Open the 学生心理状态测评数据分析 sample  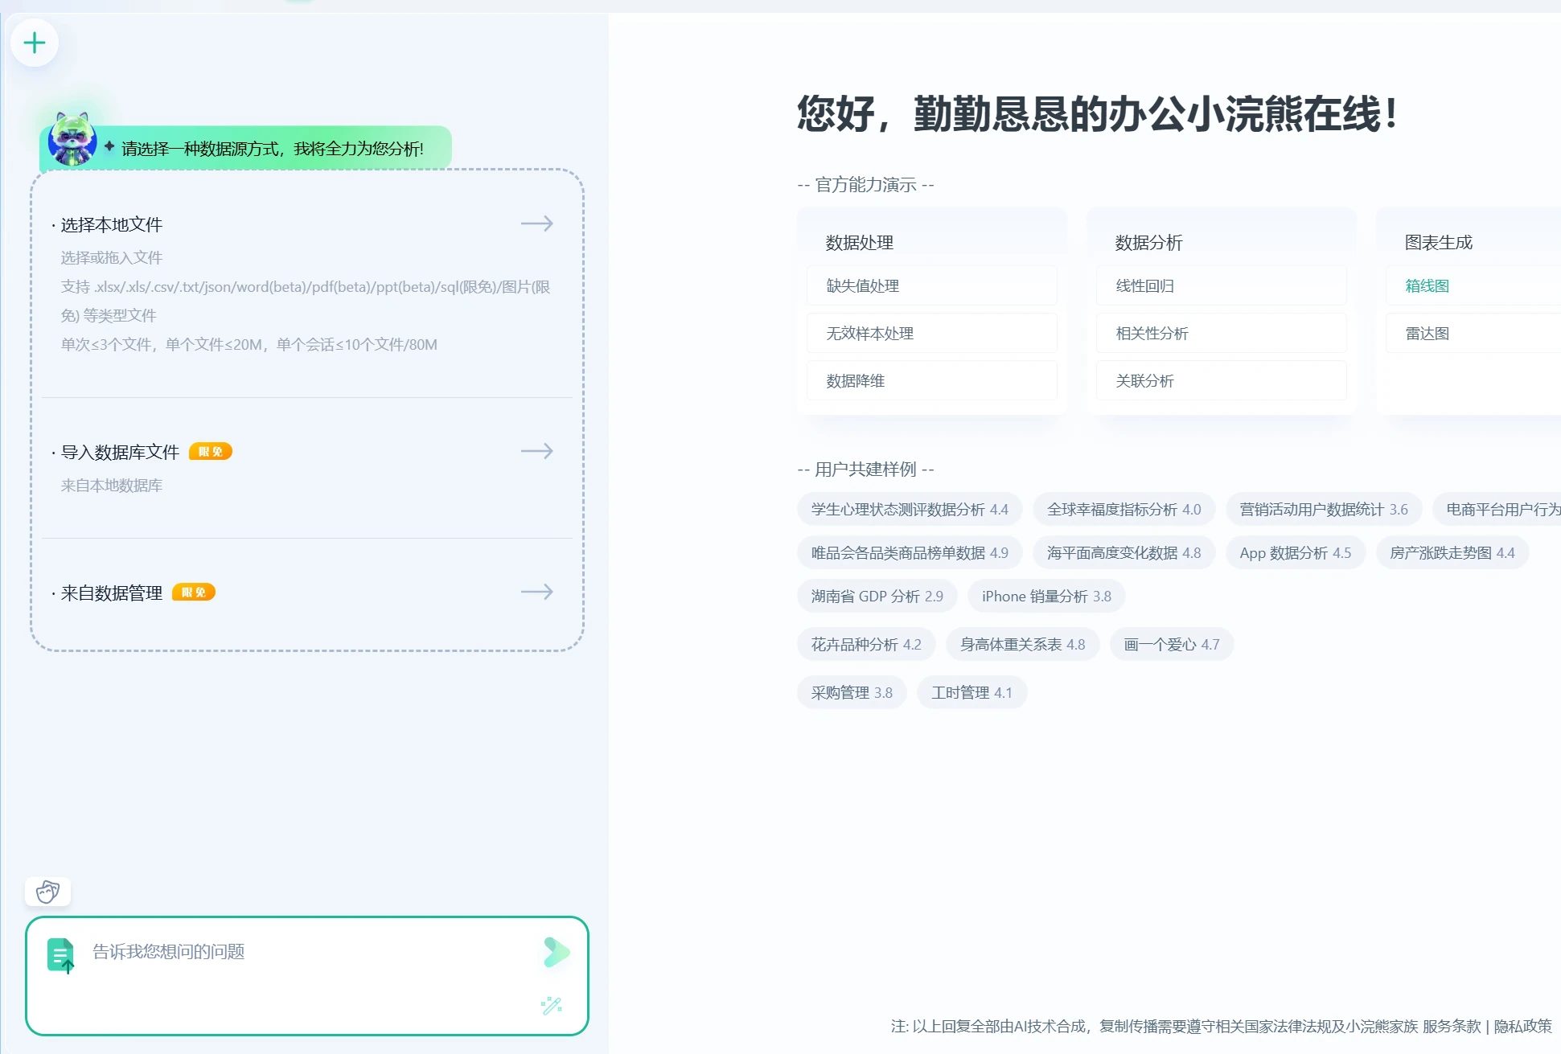point(910,509)
